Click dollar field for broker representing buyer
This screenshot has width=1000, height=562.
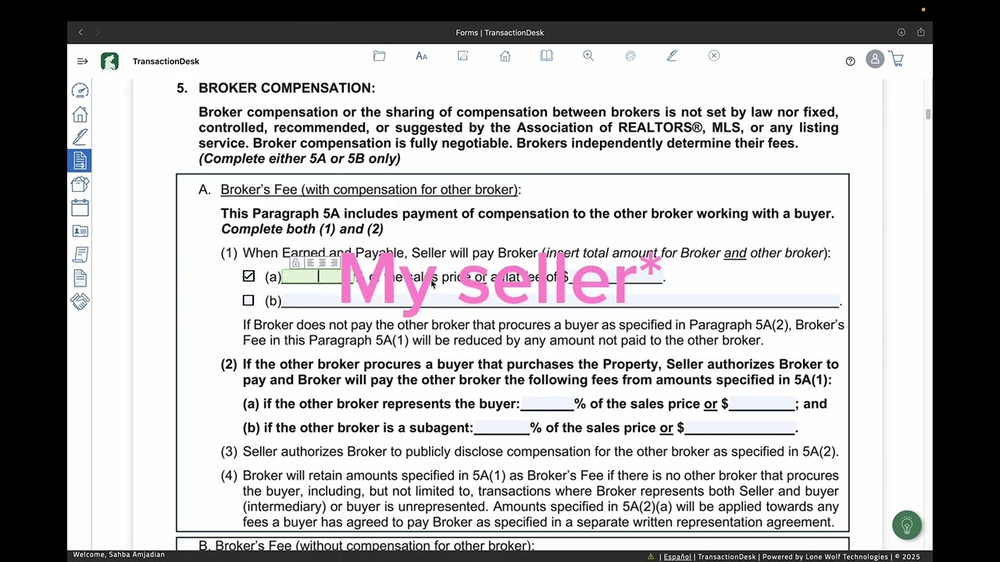click(762, 404)
